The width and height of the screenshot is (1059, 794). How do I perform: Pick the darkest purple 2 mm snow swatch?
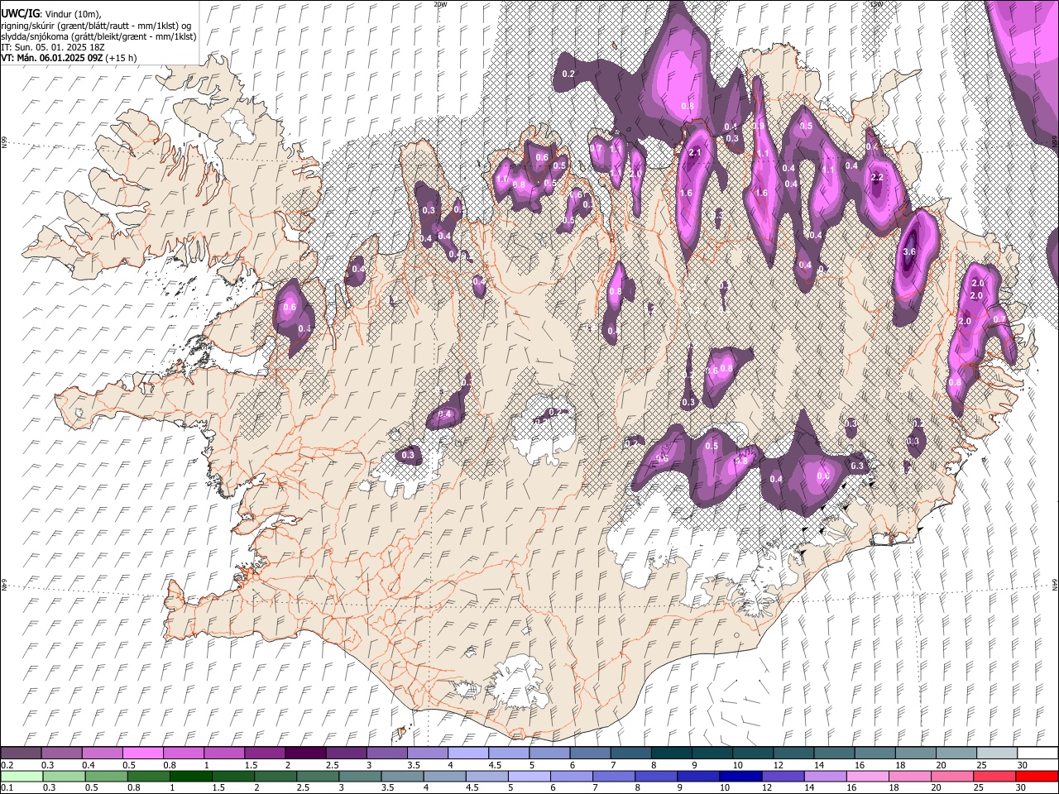[x=304, y=753]
